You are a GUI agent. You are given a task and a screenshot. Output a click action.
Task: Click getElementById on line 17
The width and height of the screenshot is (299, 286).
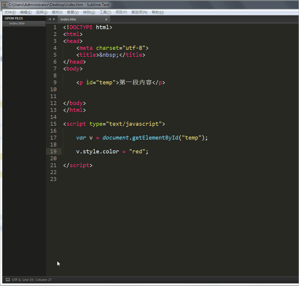[155, 138]
